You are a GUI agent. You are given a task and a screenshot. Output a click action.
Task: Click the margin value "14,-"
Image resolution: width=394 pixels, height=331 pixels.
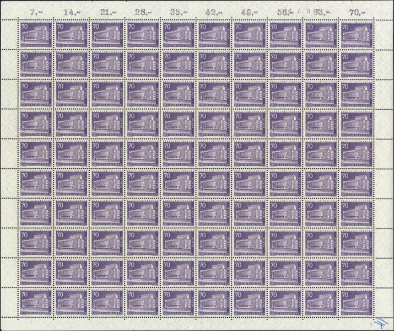[x=72, y=12]
